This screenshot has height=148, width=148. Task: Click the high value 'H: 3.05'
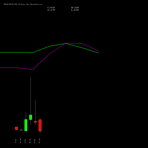tap(75, 8)
